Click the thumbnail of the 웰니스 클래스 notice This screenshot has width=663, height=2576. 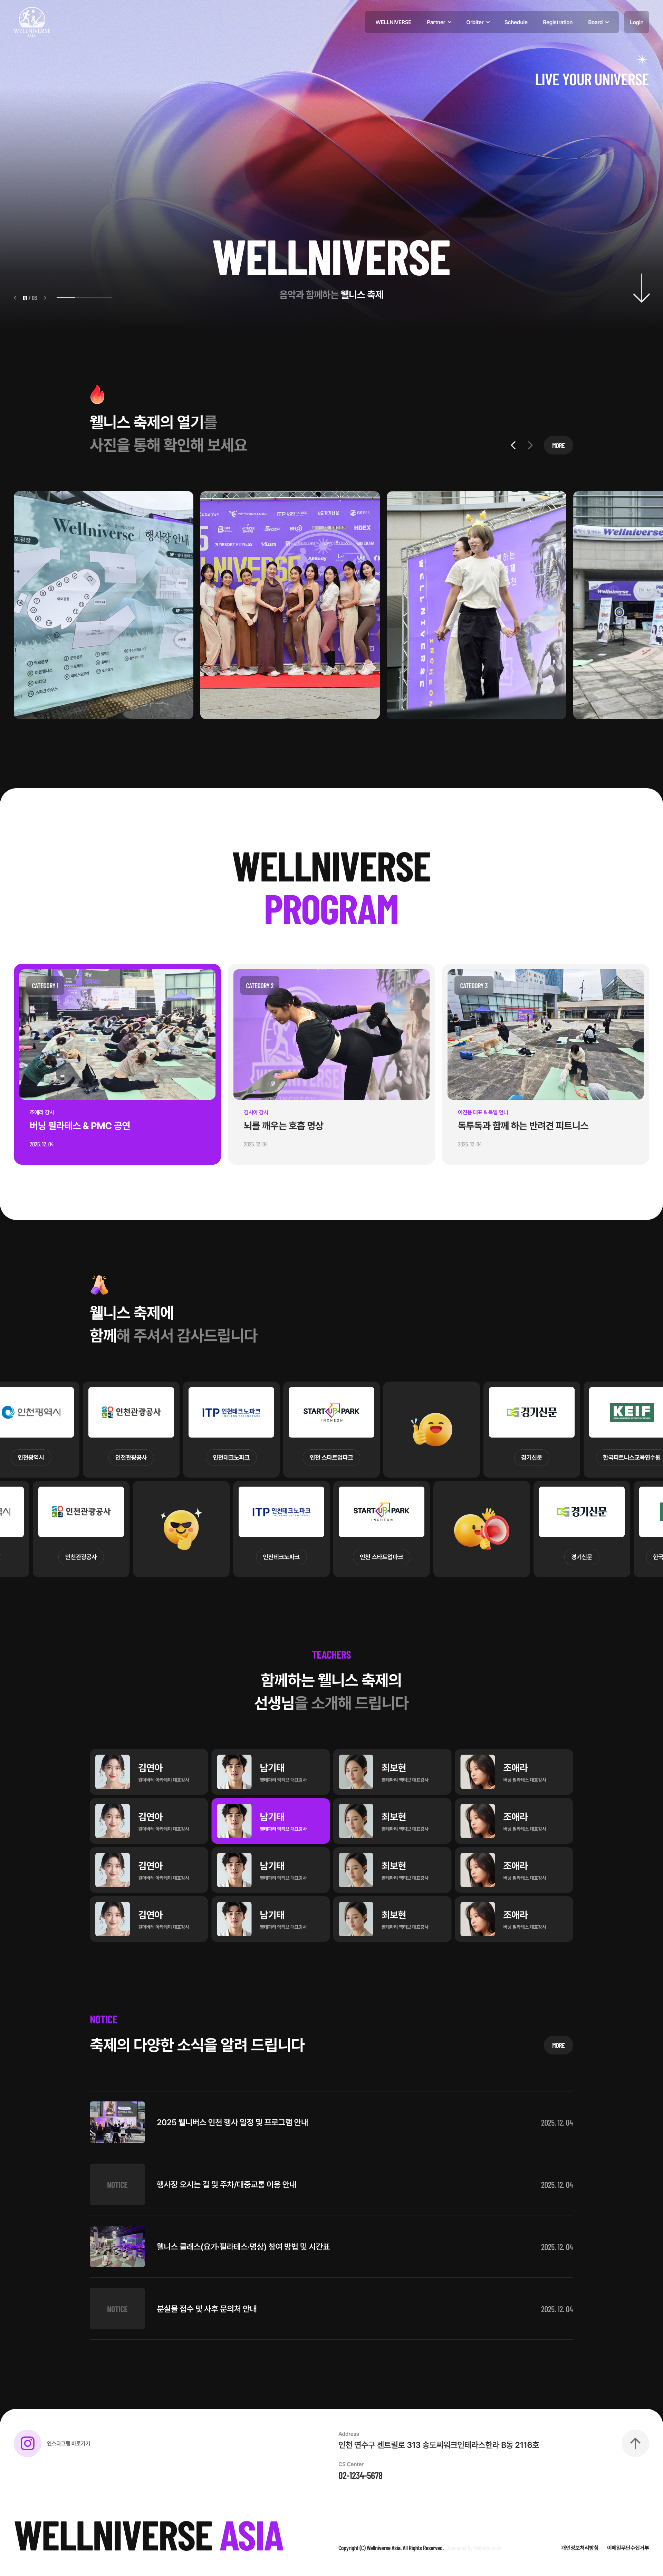(x=117, y=2246)
